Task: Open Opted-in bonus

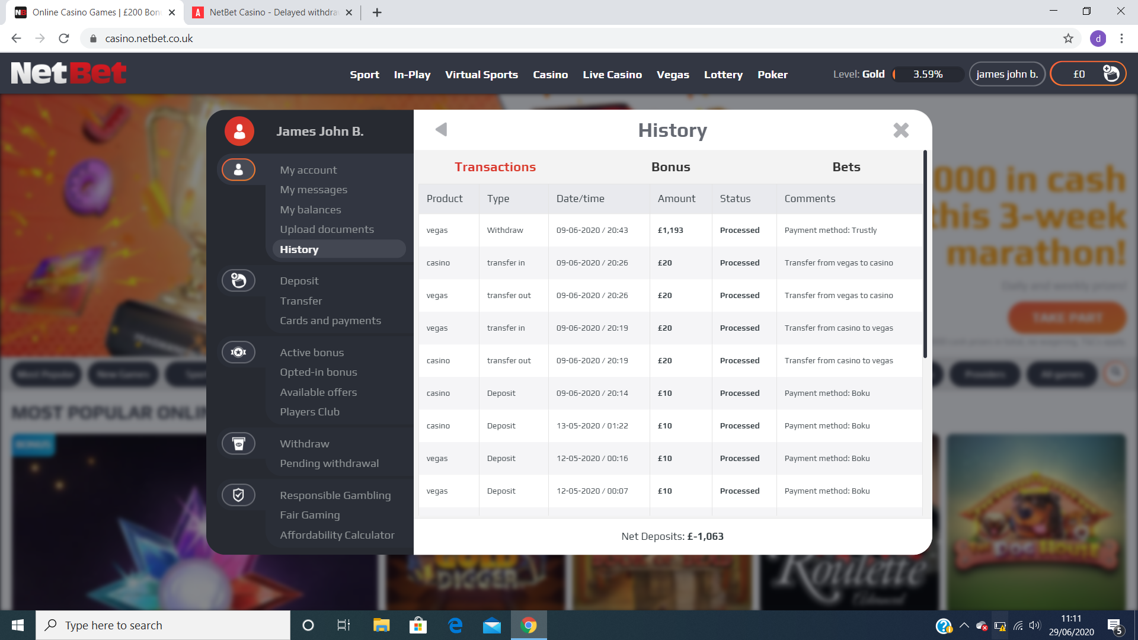Action: pyautogui.click(x=318, y=372)
